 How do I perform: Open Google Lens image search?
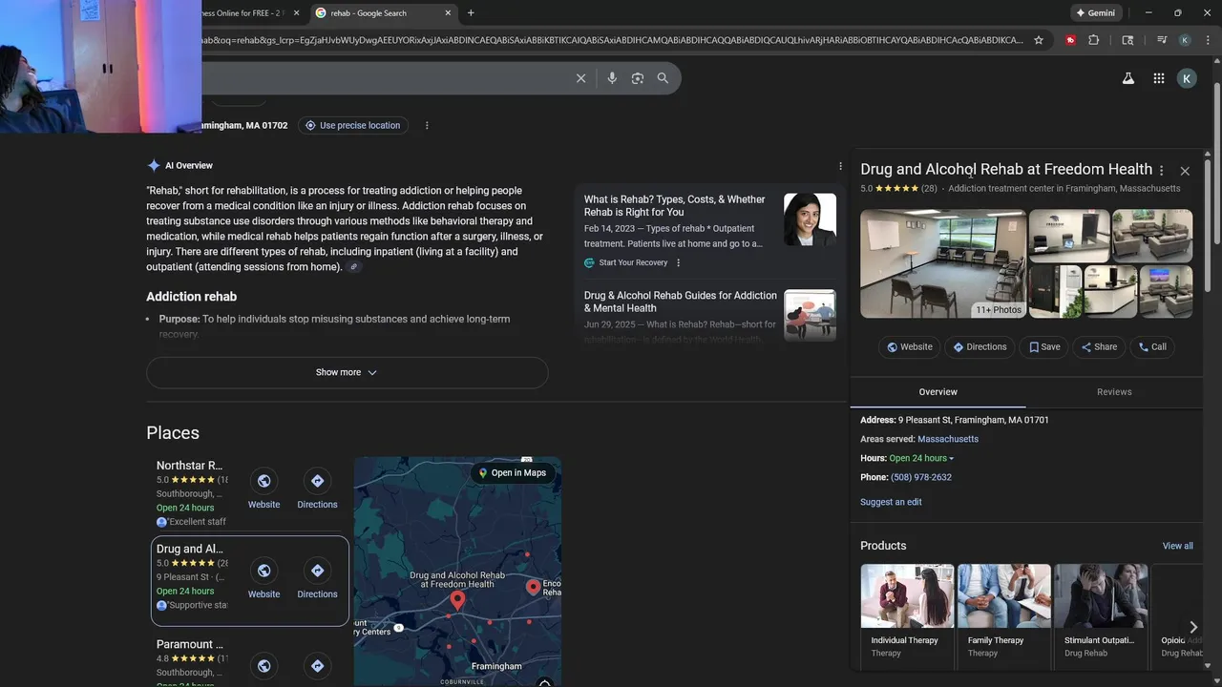(x=638, y=78)
